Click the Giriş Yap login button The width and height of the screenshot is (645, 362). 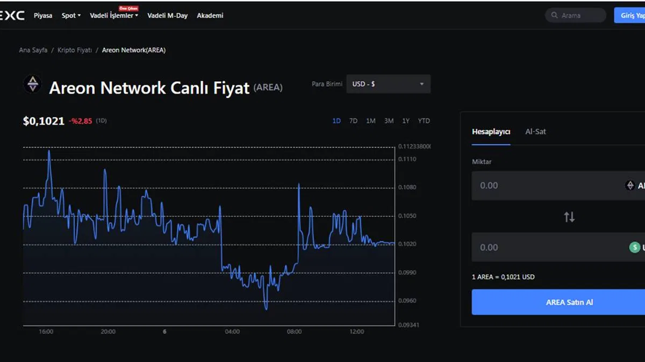pyautogui.click(x=630, y=16)
